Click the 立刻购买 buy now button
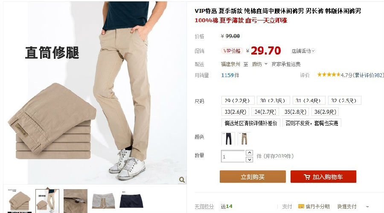The height and width of the screenshot is (213, 384). [253, 176]
